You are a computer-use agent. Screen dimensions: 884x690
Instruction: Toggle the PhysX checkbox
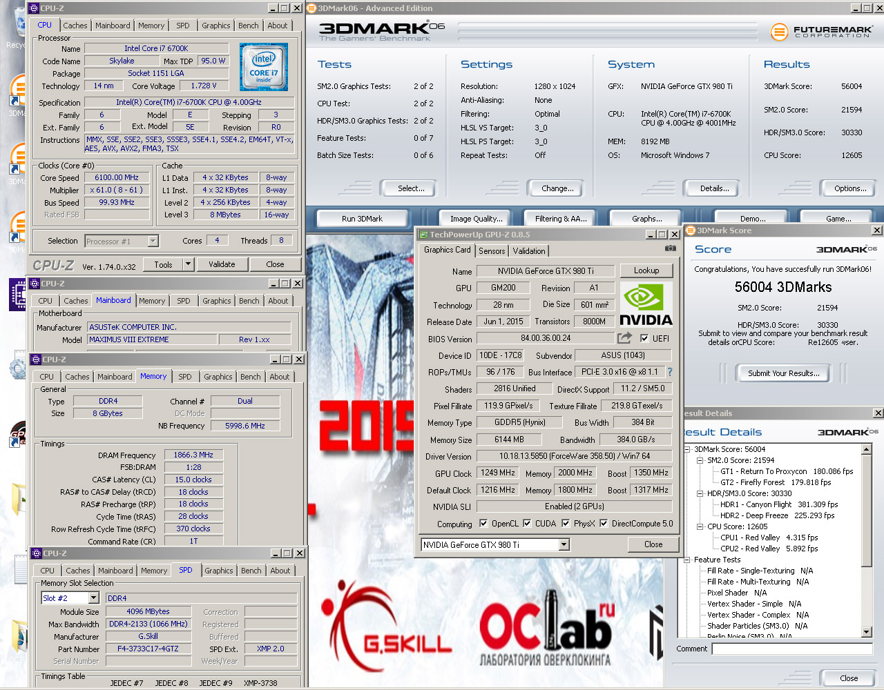pyautogui.click(x=566, y=524)
